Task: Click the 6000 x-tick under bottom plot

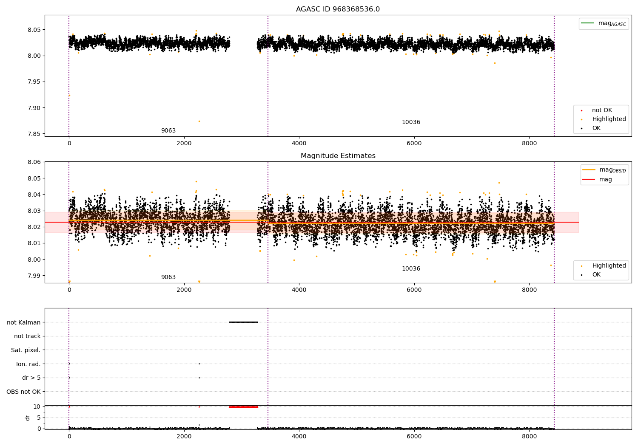Action: (x=414, y=437)
